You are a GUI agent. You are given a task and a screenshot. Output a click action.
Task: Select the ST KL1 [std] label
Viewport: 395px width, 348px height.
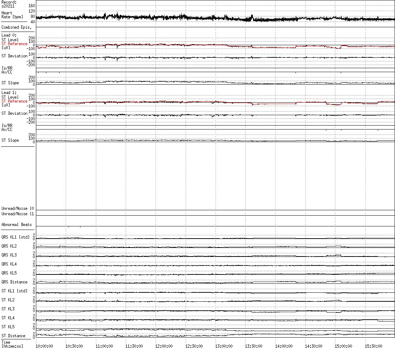(x=14, y=291)
